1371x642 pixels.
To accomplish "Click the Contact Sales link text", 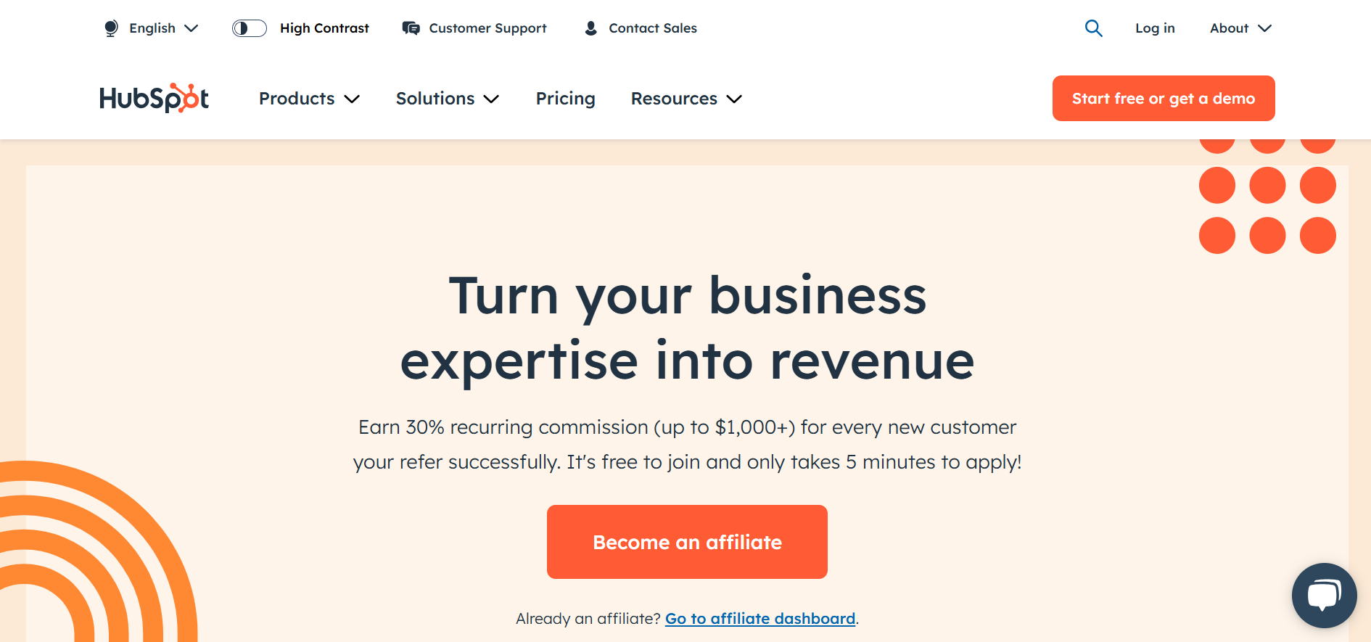I will (x=652, y=28).
